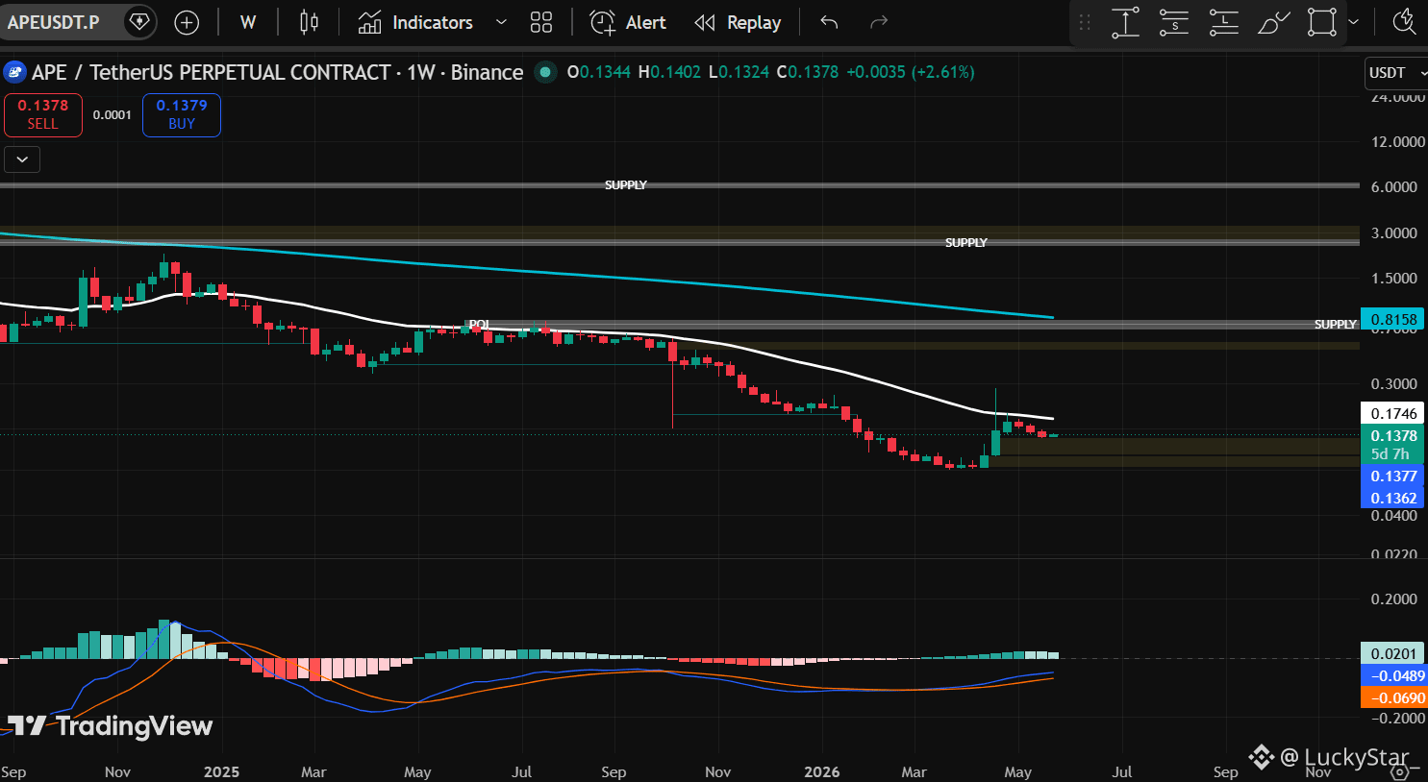Click the +0.0035 (+2.61%) change value

pyautogui.click(x=911, y=72)
